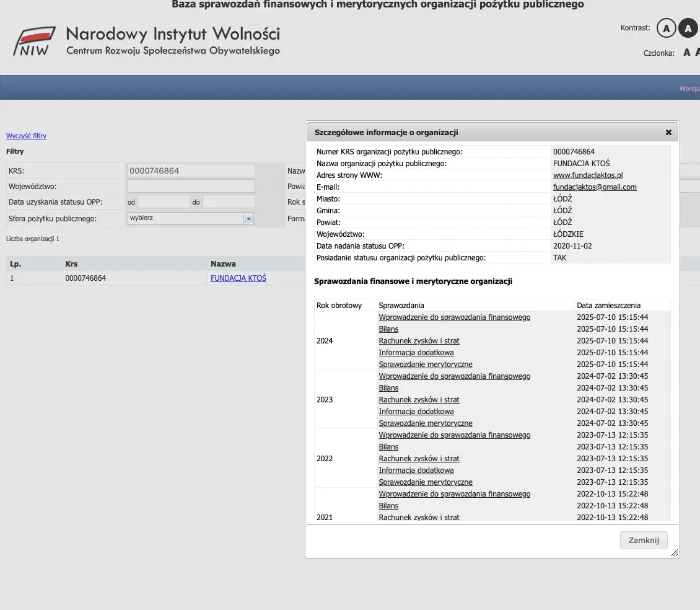Viewport: 700px width, 610px height.
Task: Click the ŁÓDZKIE województwo value
Action: [568, 234]
